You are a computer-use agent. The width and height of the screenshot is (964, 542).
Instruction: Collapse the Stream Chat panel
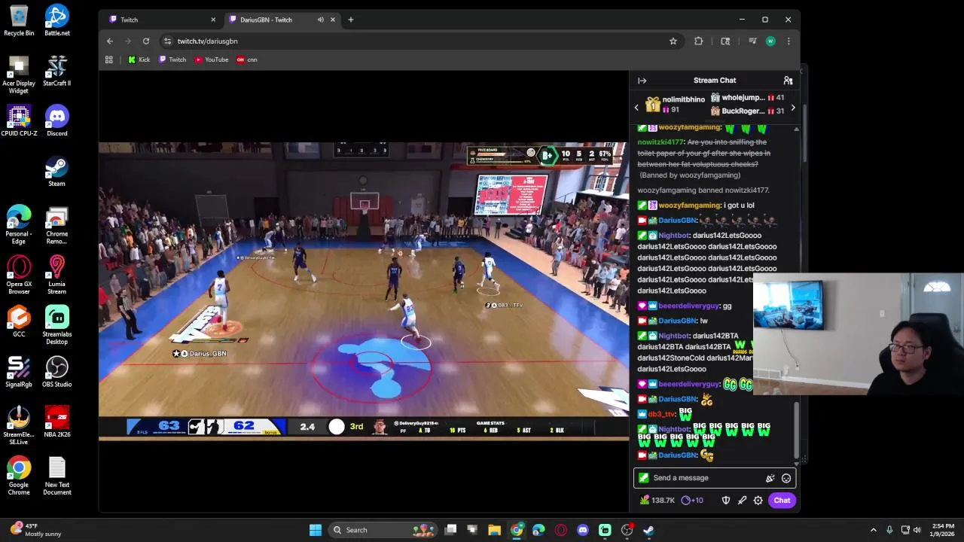(x=642, y=81)
